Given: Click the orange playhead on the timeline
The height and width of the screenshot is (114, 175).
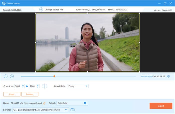Looking at the screenshot, I should [54, 76].
